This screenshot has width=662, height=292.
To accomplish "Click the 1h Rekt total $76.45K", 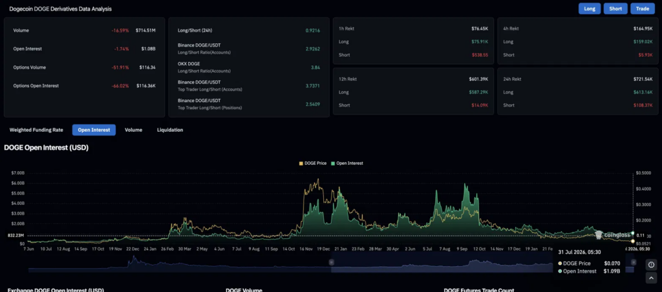I will tap(480, 28).
